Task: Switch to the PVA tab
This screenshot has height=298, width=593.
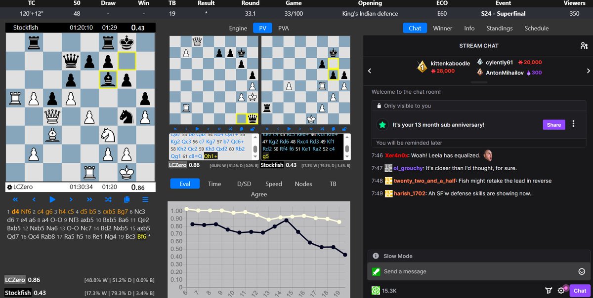Action: click(x=283, y=28)
